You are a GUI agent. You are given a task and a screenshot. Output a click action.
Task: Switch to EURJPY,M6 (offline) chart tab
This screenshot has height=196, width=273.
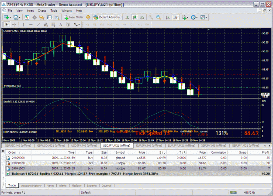pos(149,145)
